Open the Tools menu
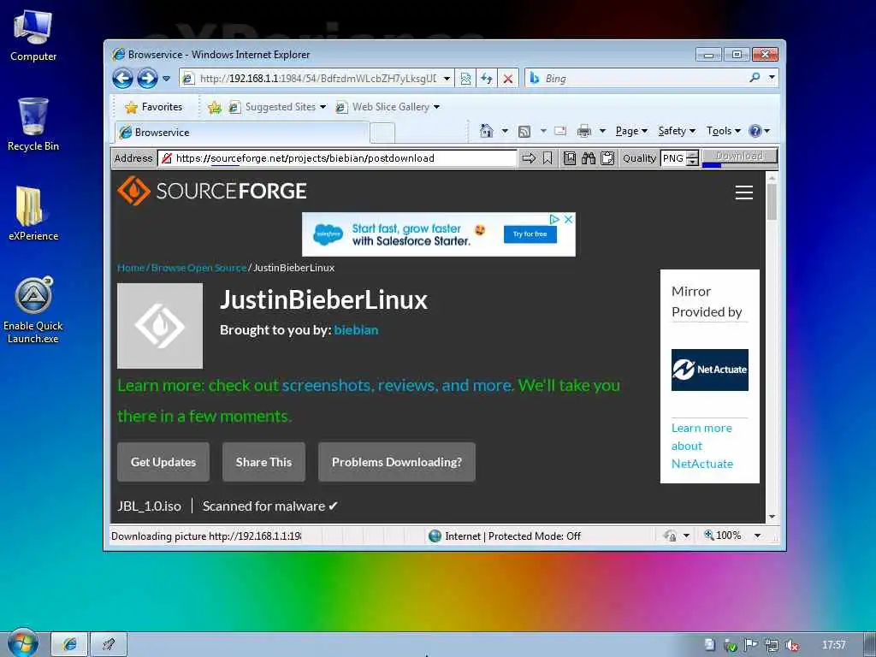Screen dimensions: 876x657 pyautogui.click(x=724, y=131)
